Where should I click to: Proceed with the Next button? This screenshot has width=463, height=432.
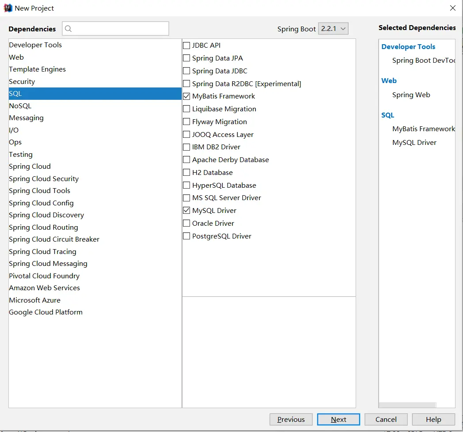(x=338, y=419)
